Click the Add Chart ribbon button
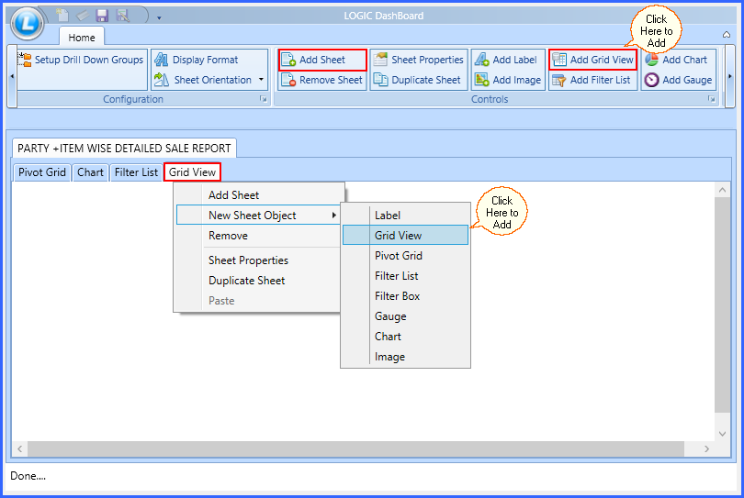The width and height of the screenshot is (744, 498). coord(676,60)
